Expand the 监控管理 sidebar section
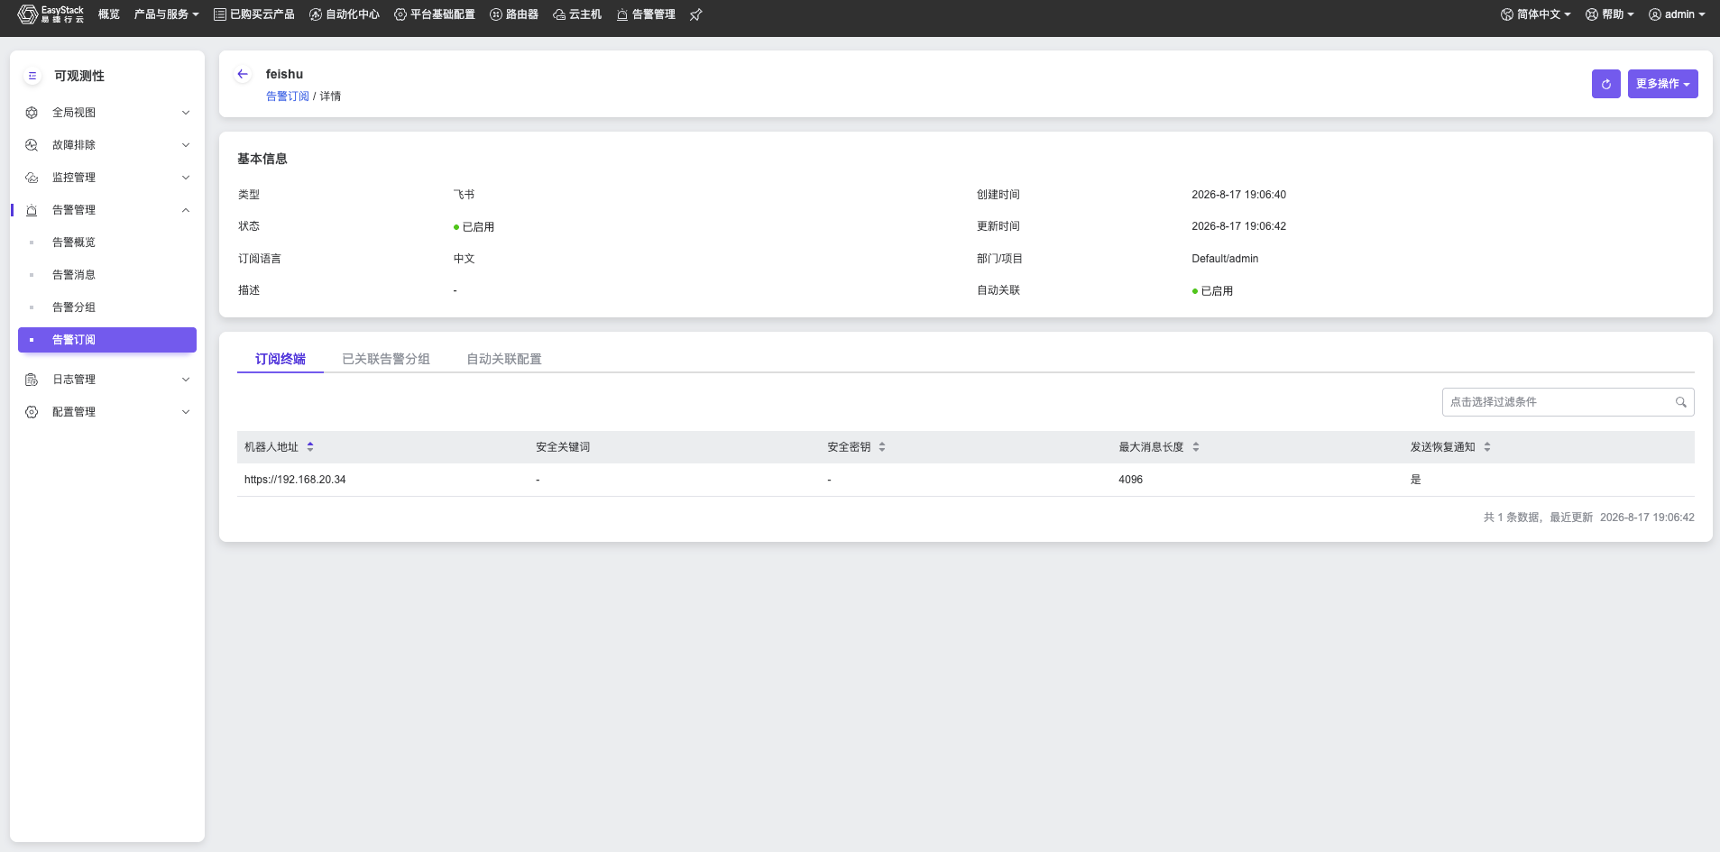 click(107, 178)
